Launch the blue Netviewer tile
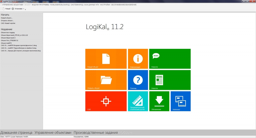Image resolution: width=256 pixels, height=138 pixels. (x=180, y=101)
